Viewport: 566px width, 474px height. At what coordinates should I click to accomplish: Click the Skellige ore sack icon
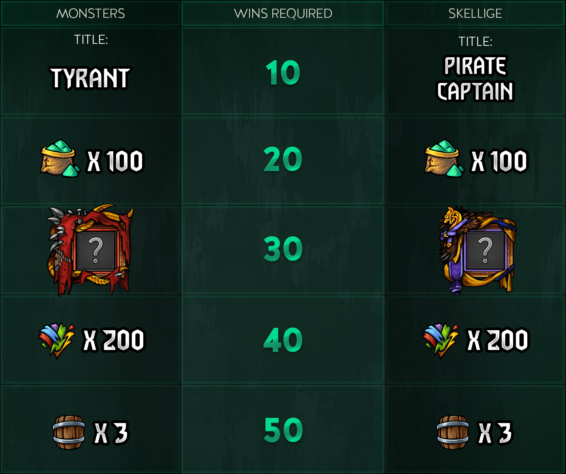click(x=444, y=158)
